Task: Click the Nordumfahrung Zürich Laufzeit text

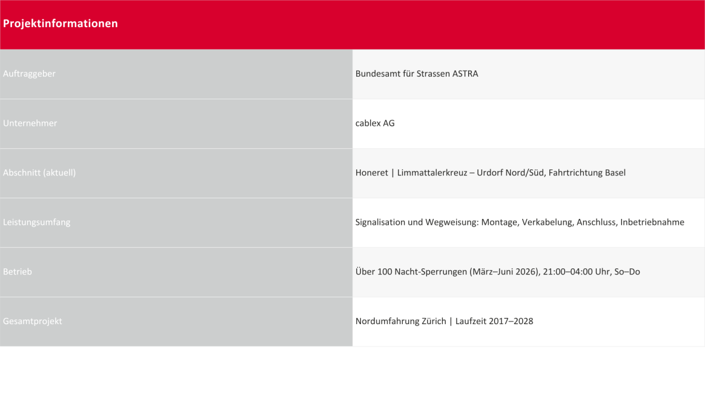Action: [444, 321]
